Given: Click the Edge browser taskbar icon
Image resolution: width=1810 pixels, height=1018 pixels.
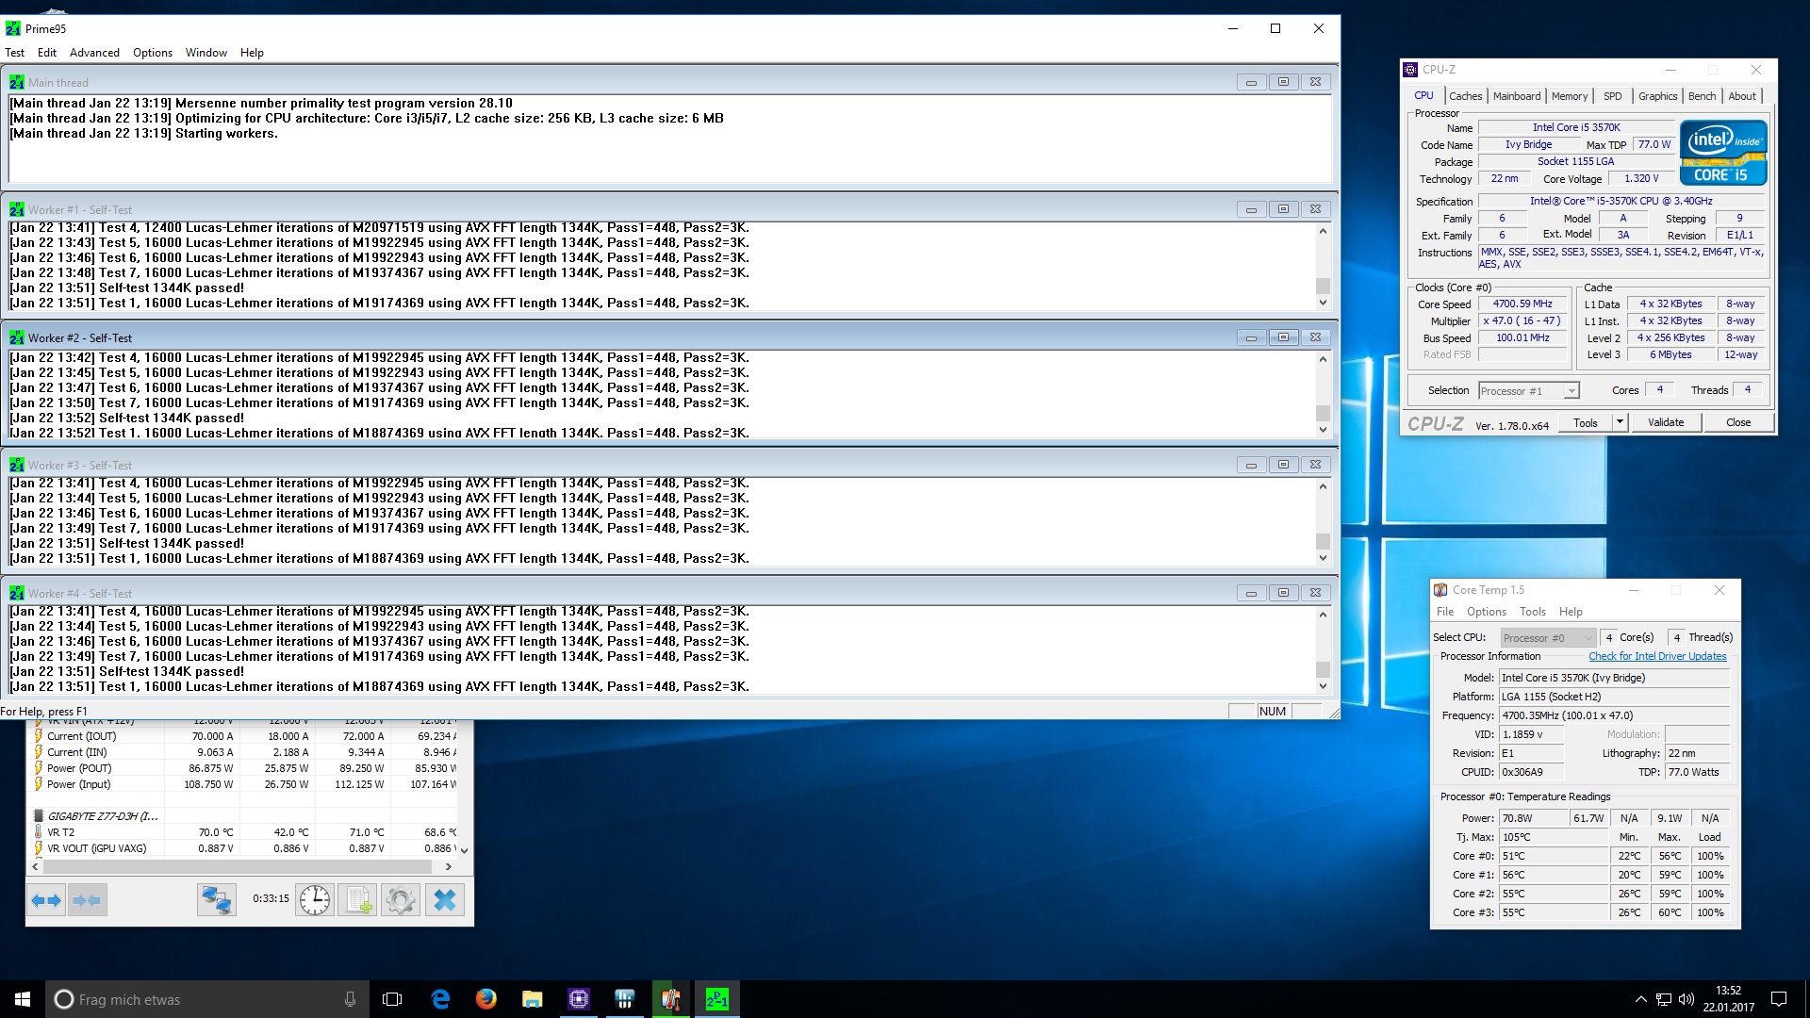Looking at the screenshot, I should tap(440, 999).
